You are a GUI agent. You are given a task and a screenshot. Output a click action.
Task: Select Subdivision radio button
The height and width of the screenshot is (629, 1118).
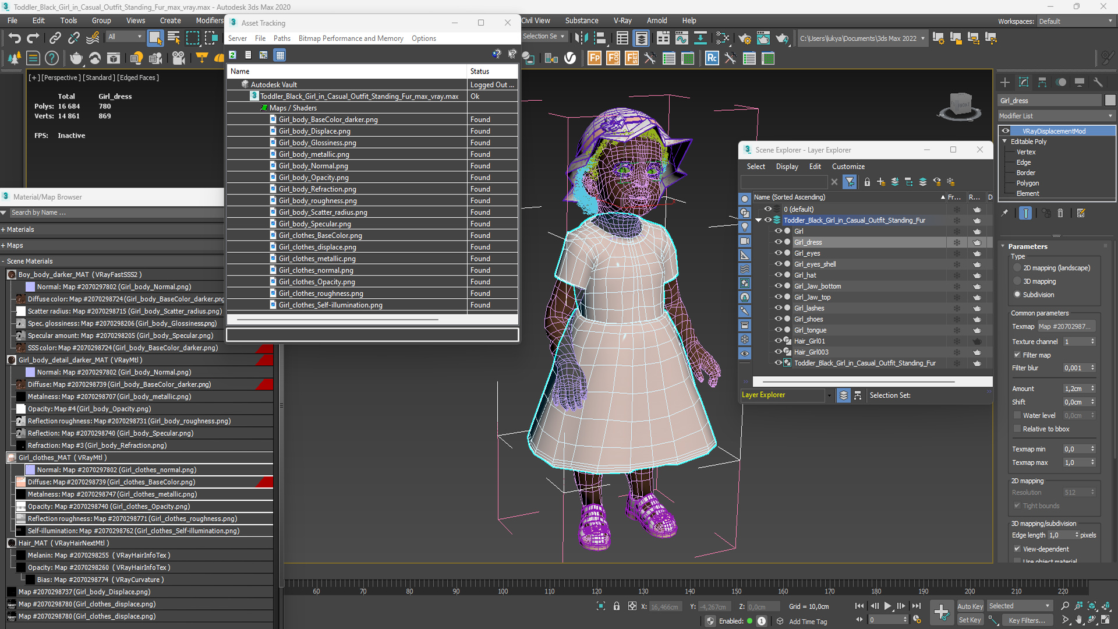click(x=1017, y=295)
